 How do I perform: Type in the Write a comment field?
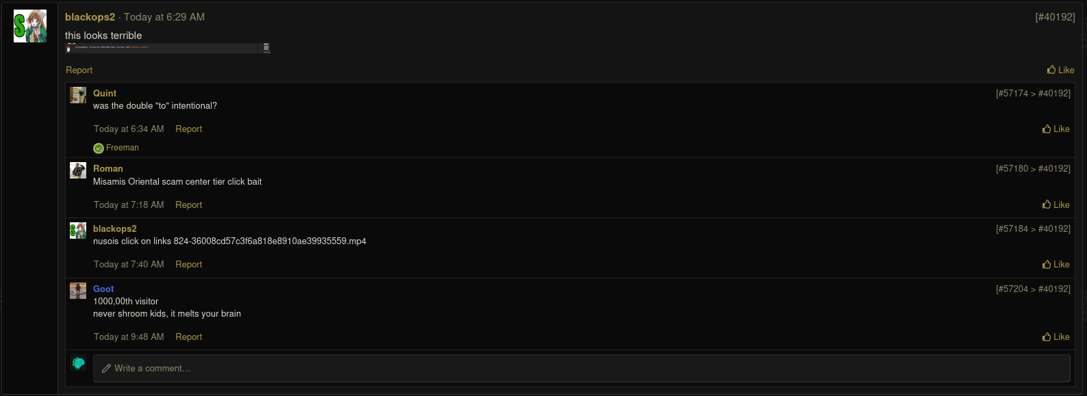coord(581,368)
